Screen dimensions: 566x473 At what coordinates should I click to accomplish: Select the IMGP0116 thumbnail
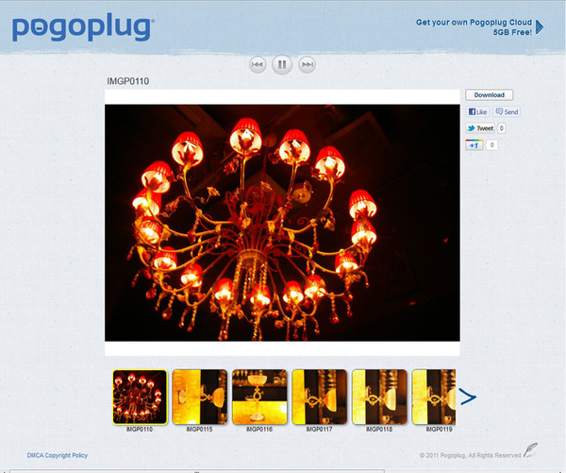point(259,397)
